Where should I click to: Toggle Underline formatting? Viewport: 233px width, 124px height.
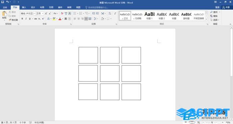[30, 19]
